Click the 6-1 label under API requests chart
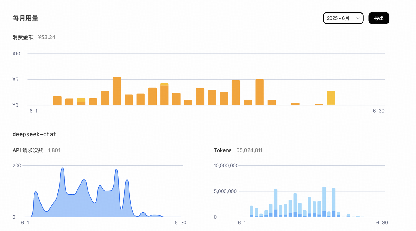416x231 pixels. (x=25, y=223)
